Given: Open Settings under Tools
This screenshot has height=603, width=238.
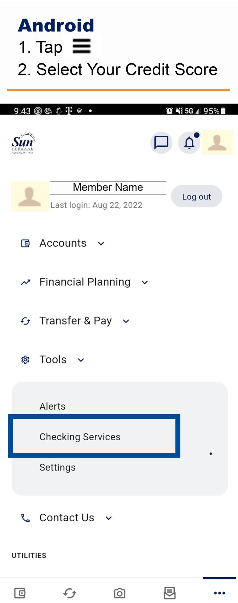Looking at the screenshot, I should (x=58, y=467).
